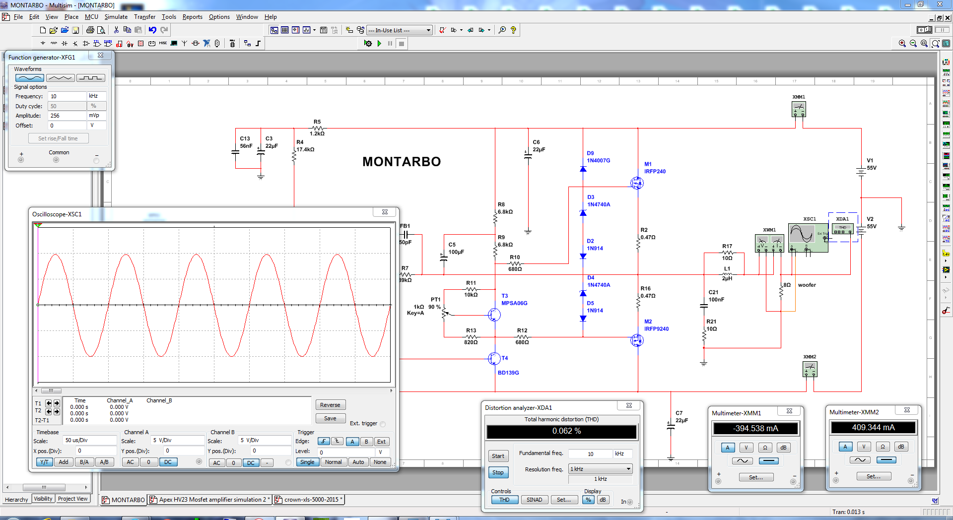Select square waveform in function generator
The image size is (953, 520).
click(91, 78)
